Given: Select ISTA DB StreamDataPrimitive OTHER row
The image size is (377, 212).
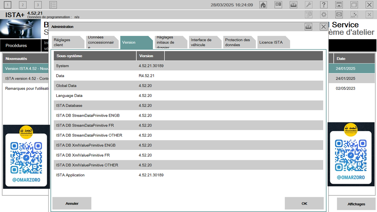Looking at the screenshot, I should [x=188, y=135].
